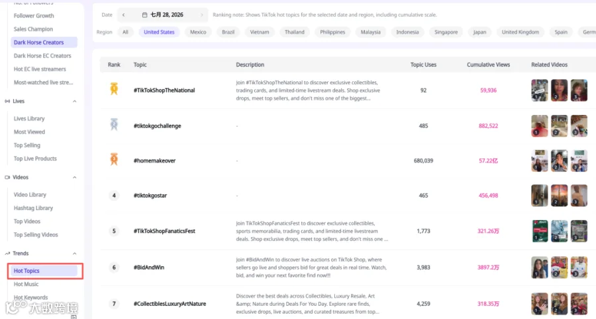Screen dimensions: 596x319
Task: Open third related video of #homemakeover
Action: (579, 161)
